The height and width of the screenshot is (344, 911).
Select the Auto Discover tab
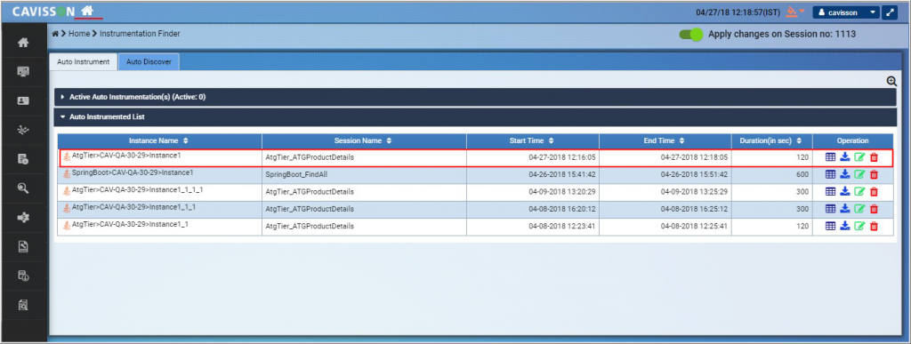click(x=149, y=62)
